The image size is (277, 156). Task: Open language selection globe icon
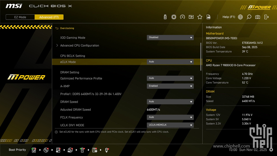(x=240, y=17)
